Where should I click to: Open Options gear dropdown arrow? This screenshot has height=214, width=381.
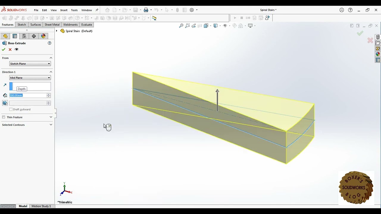(x=197, y=10)
